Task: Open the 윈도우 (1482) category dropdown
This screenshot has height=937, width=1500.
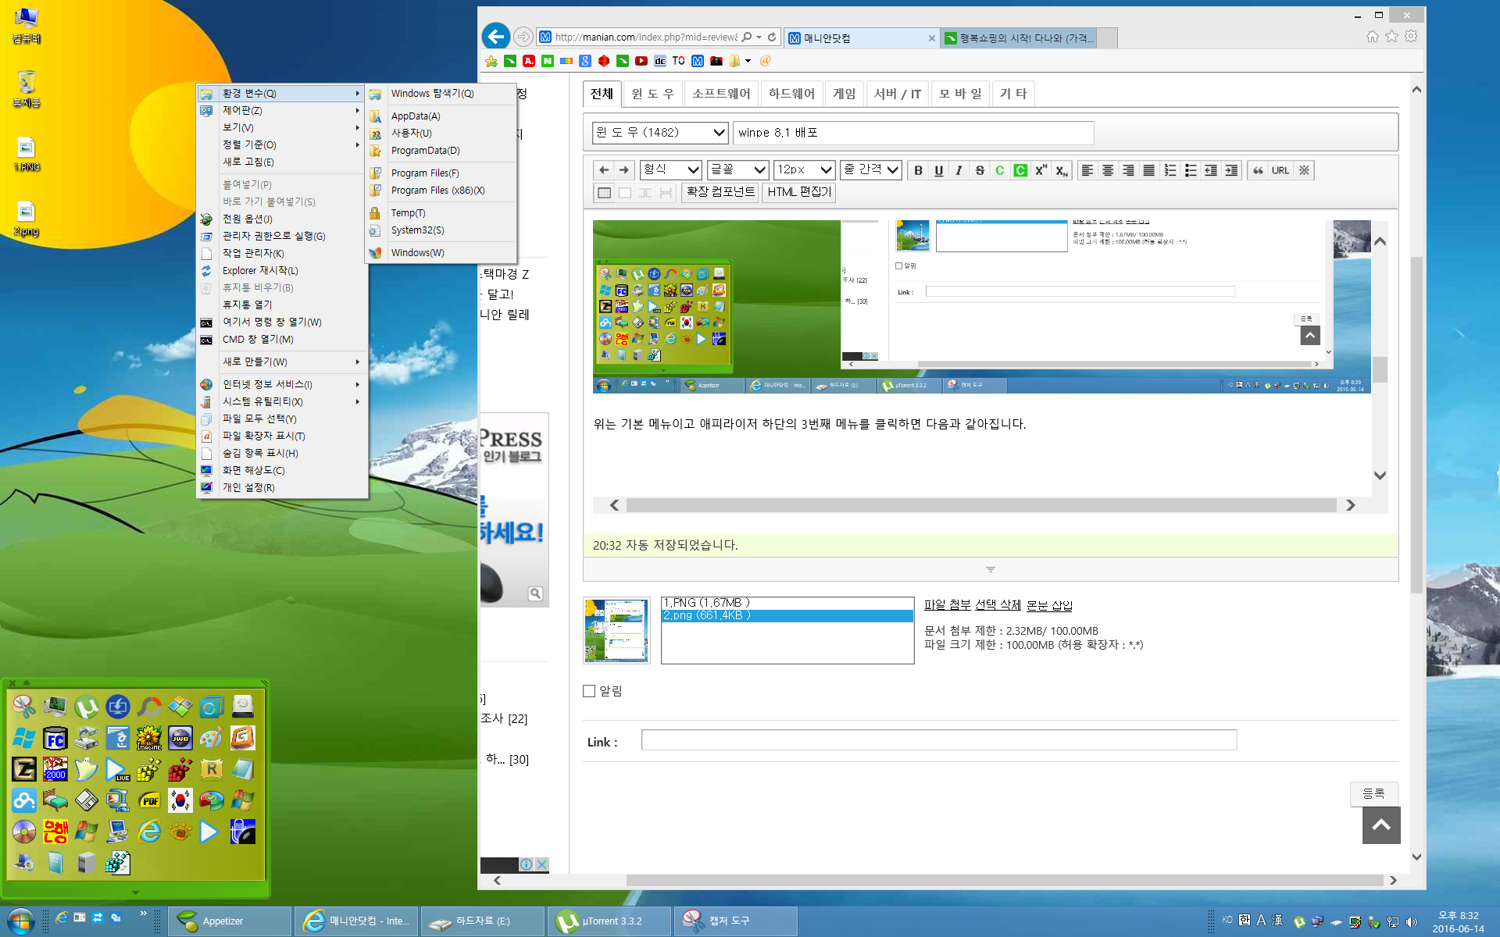Action: pyautogui.click(x=660, y=133)
